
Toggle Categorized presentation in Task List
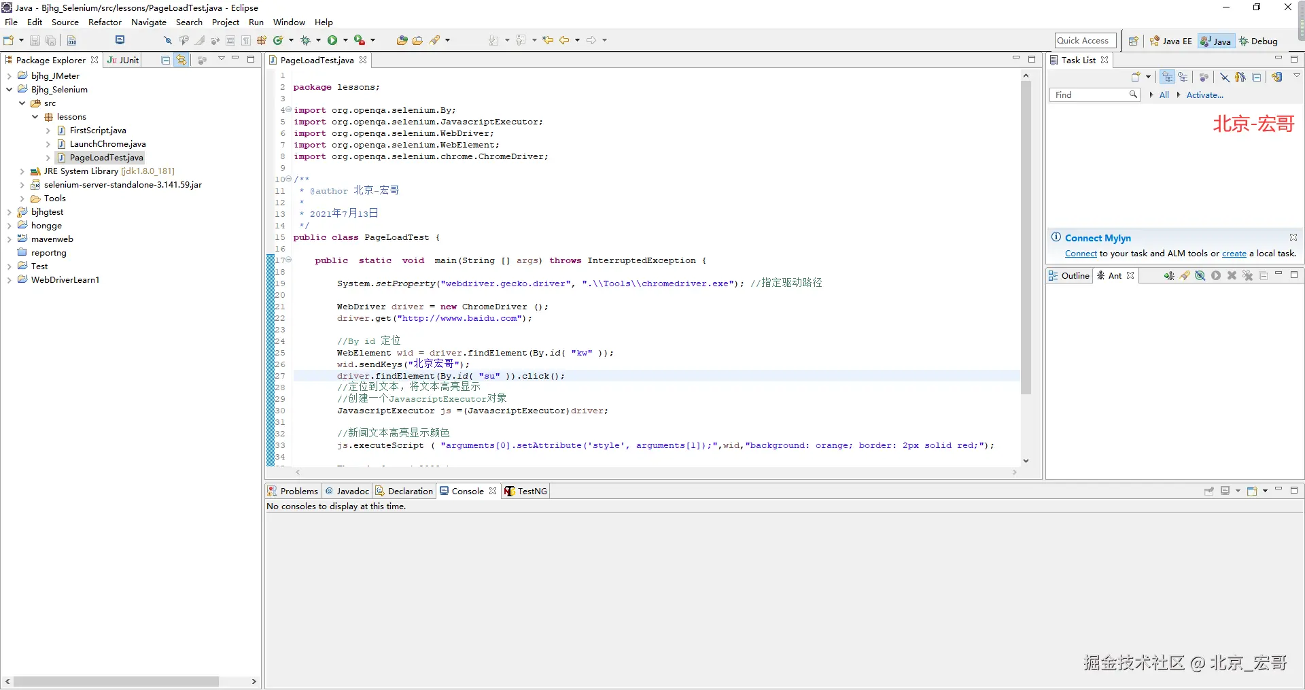click(x=1167, y=77)
